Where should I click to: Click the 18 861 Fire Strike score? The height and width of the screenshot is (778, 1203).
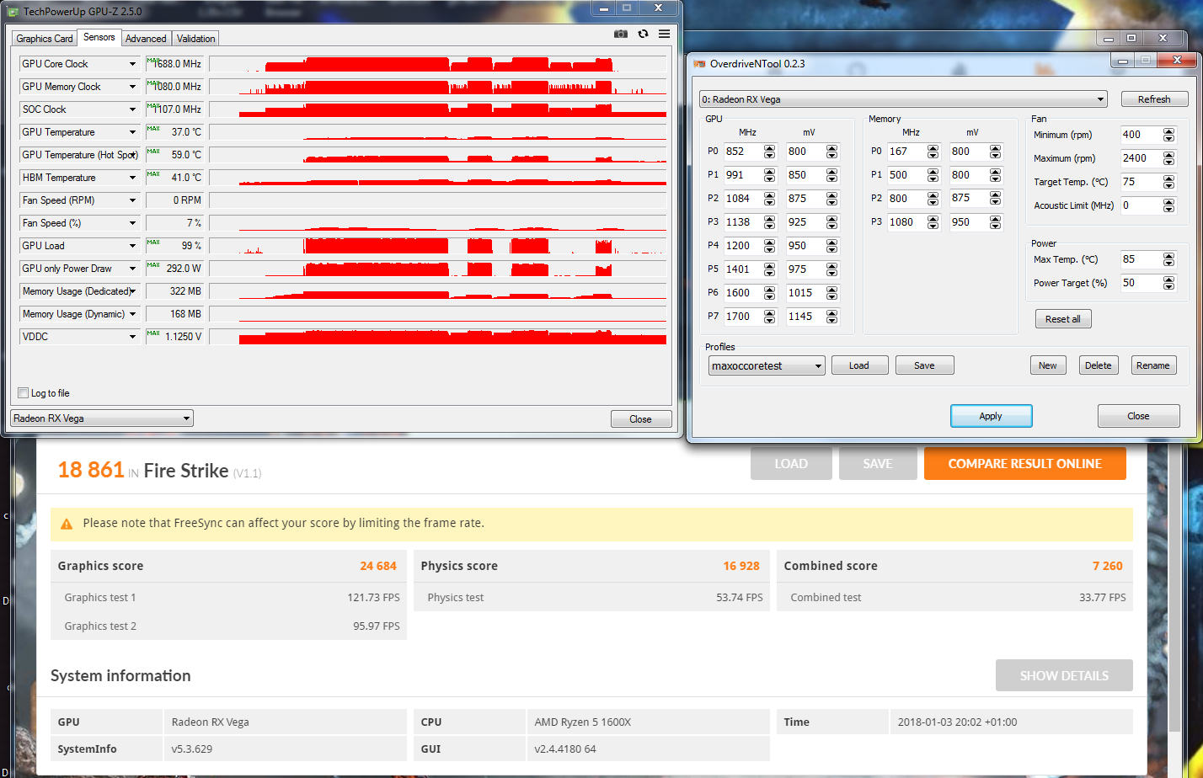[91, 470]
